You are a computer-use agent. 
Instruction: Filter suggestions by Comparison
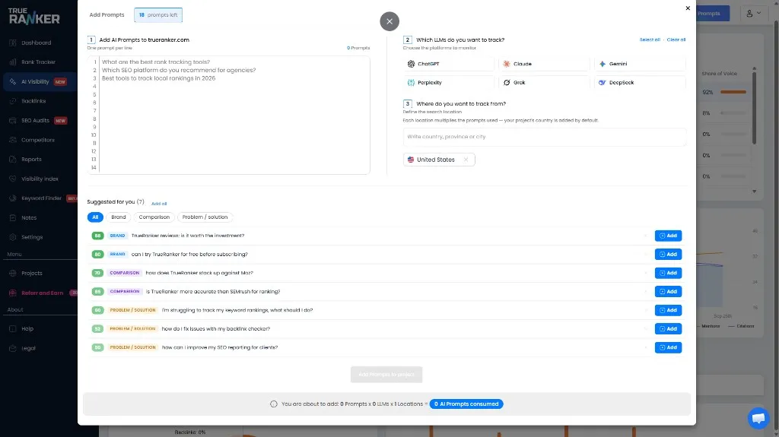pos(154,217)
